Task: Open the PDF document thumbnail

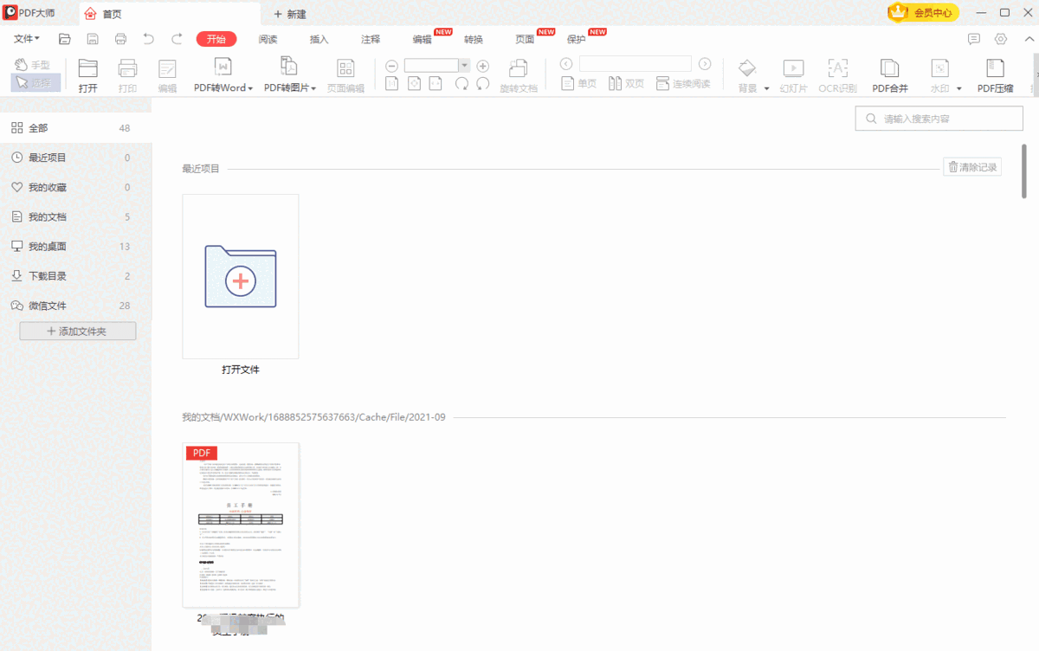Action: [241, 525]
